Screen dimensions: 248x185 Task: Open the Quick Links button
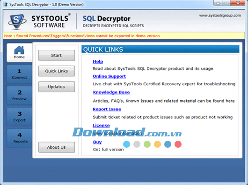point(57,71)
